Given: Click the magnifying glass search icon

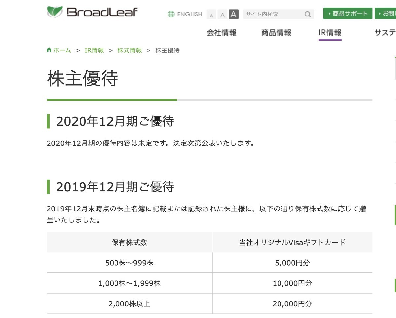Looking at the screenshot, I should (307, 14).
